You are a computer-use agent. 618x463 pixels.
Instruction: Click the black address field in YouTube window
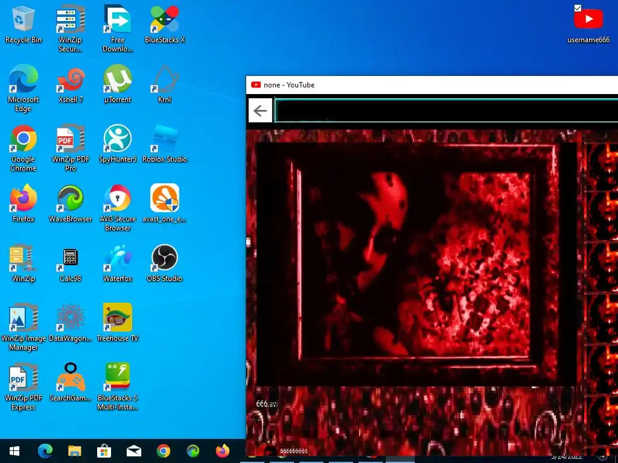(x=446, y=111)
